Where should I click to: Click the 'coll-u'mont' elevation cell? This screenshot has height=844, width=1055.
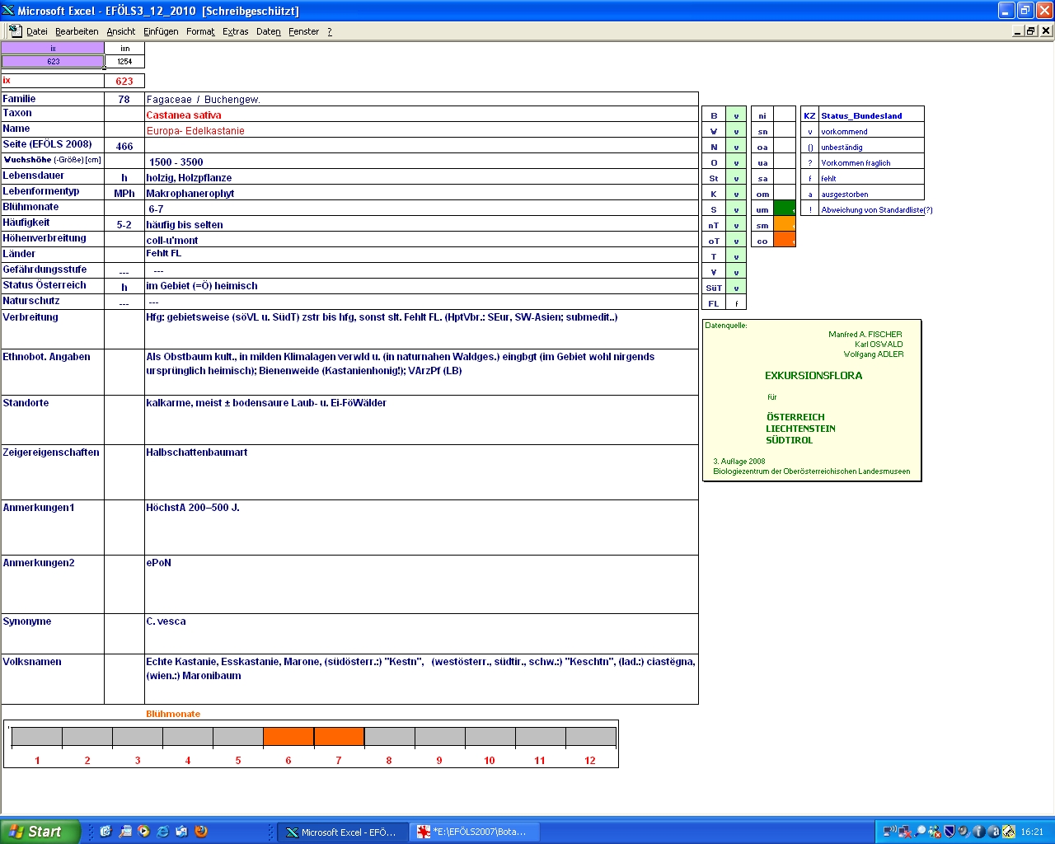[x=421, y=240]
